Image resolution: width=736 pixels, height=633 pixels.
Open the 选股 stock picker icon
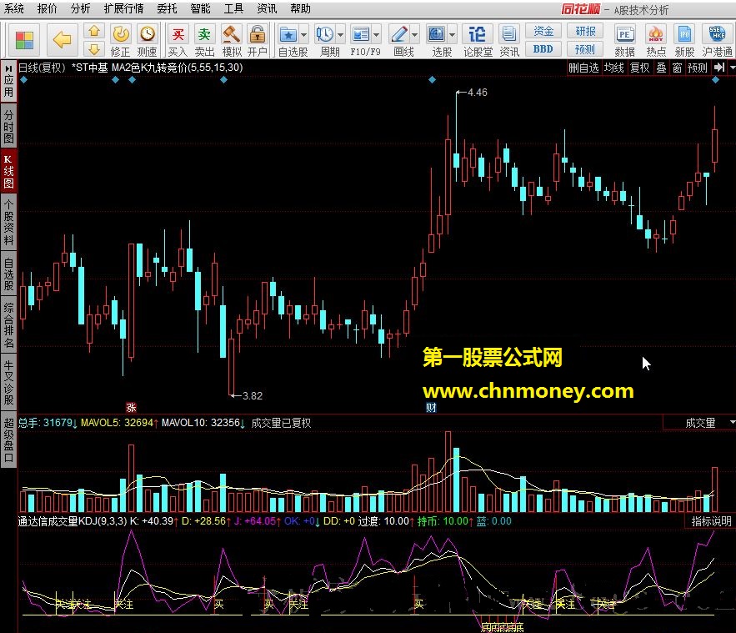tap(437, 34)
